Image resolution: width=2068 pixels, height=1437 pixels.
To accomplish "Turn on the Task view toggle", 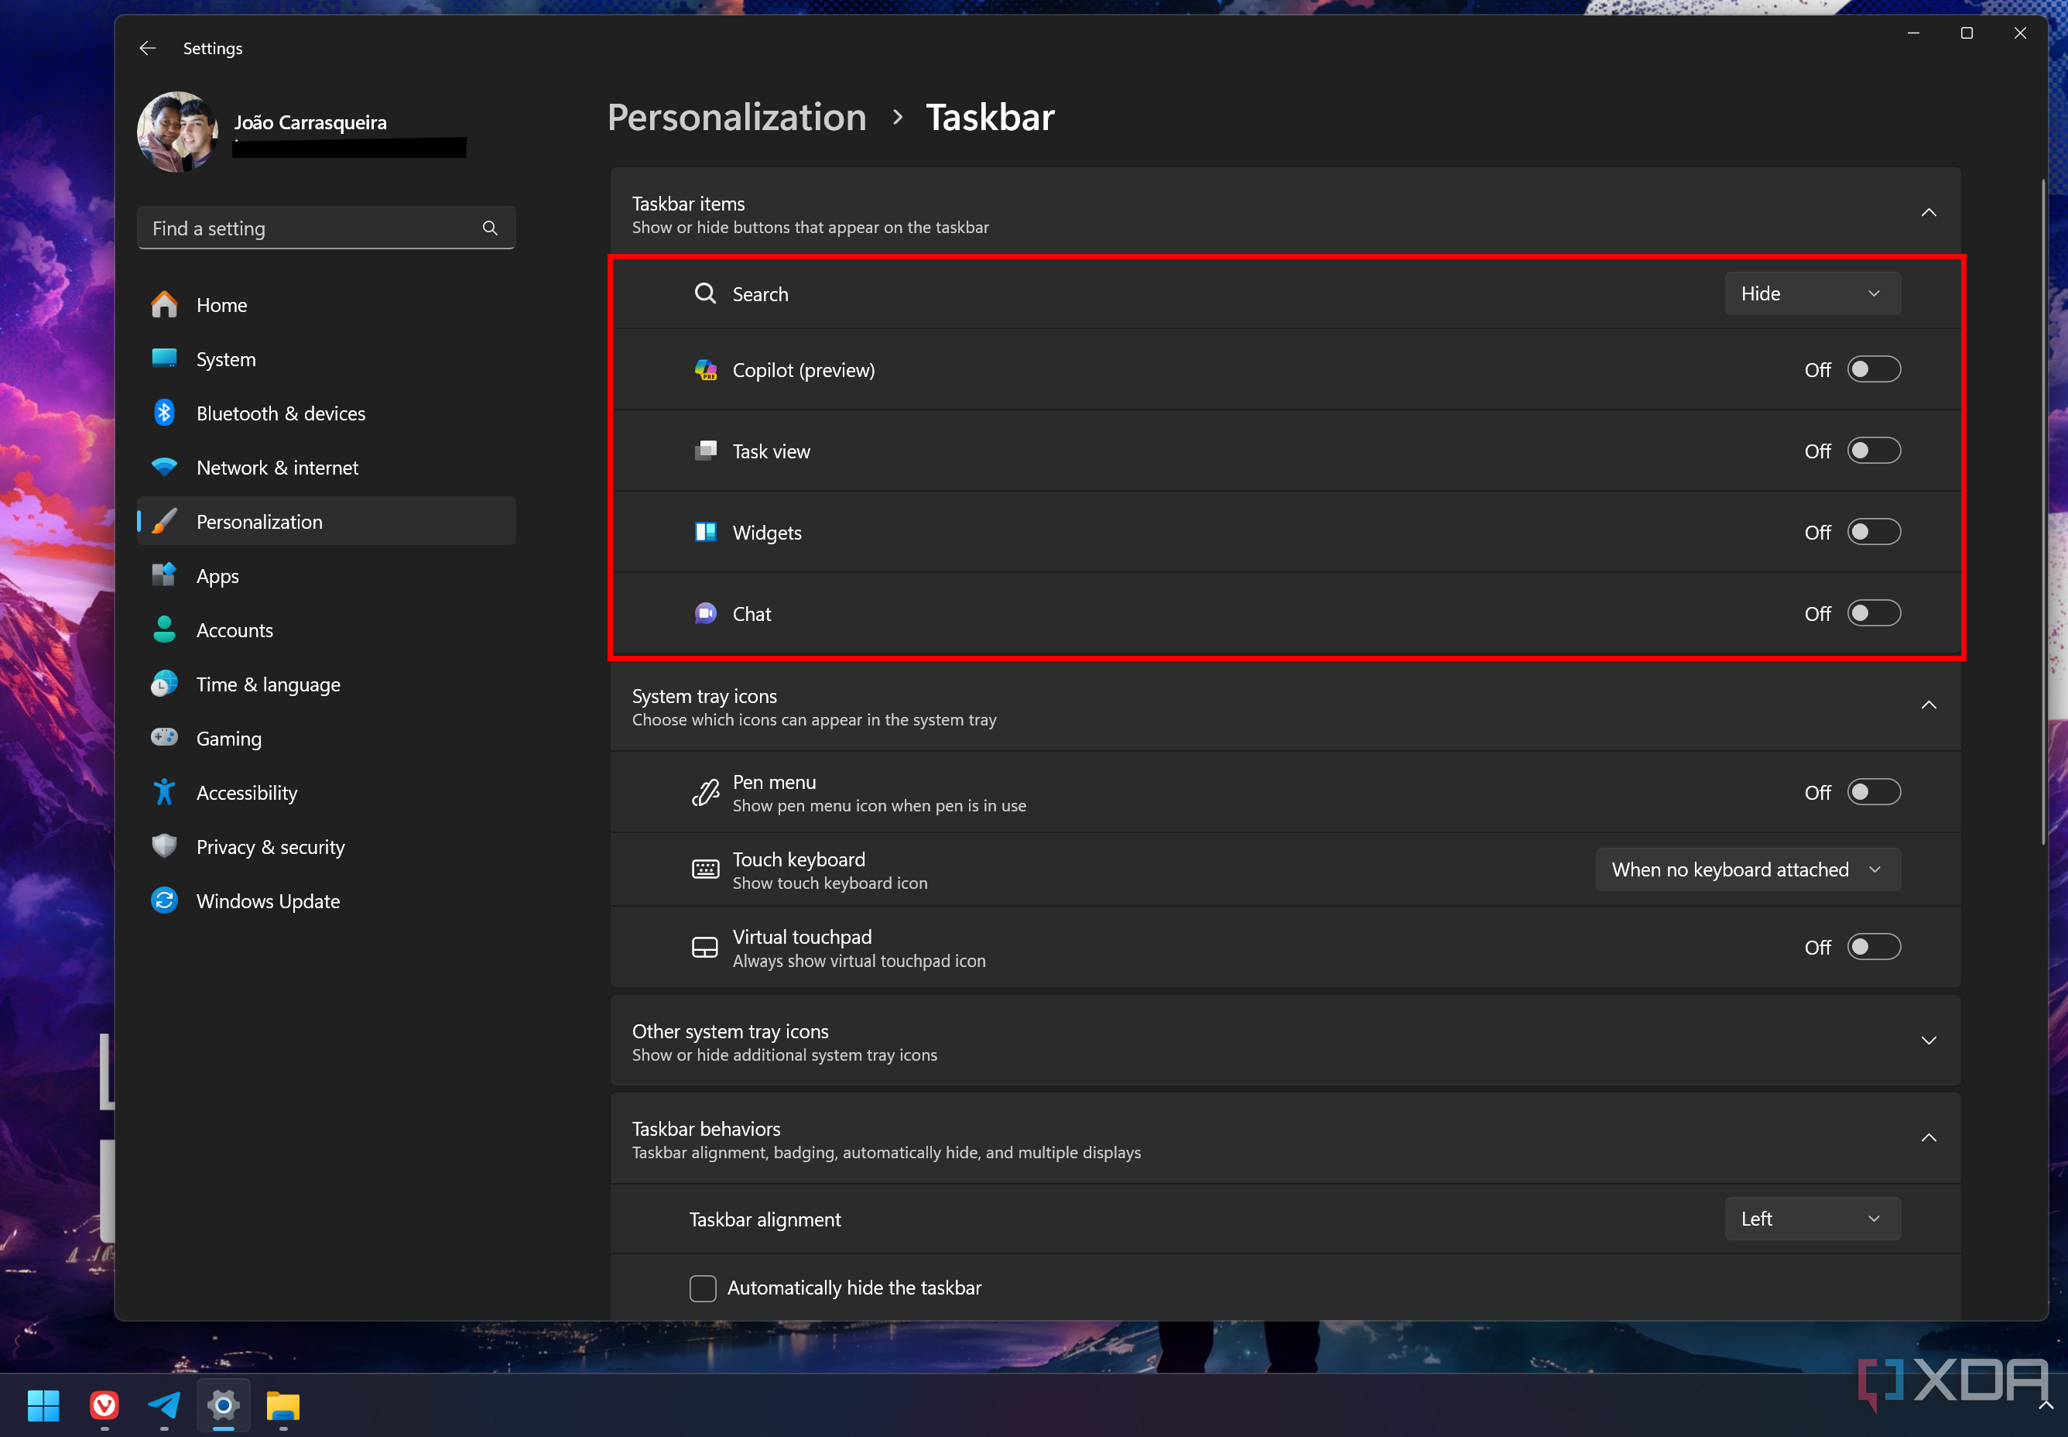I will click(1874, 450).
